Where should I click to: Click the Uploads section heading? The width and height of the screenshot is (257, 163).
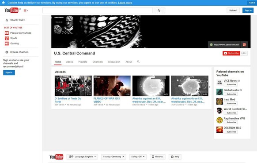60,72
